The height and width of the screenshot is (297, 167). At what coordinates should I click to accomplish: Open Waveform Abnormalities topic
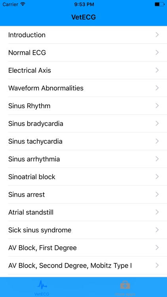point(83,88)
